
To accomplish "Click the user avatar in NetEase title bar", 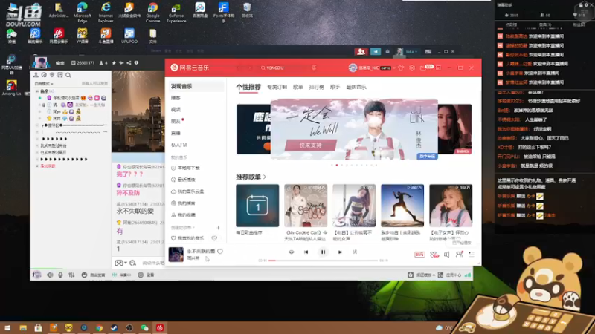I will [353, 68].
